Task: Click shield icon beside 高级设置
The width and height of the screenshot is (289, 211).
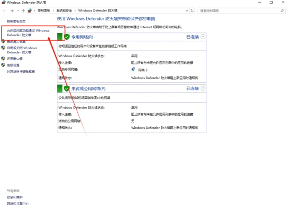Action: (x=3, y=65)
